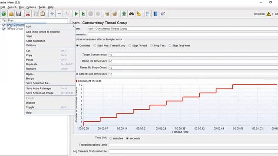The width and height of the screenshot is (278, 156).
Task: Click the grey Stop toolbar icon
Action: (x=91, y=13)
